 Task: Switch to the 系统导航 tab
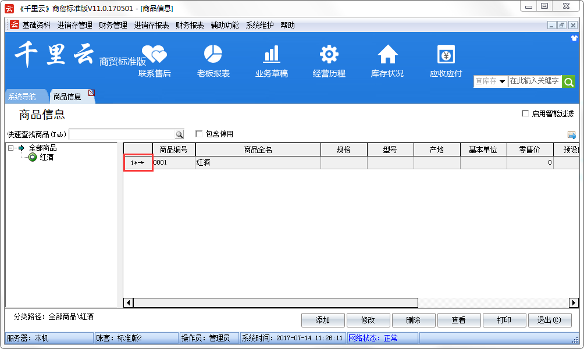click(x=22, y=97)
